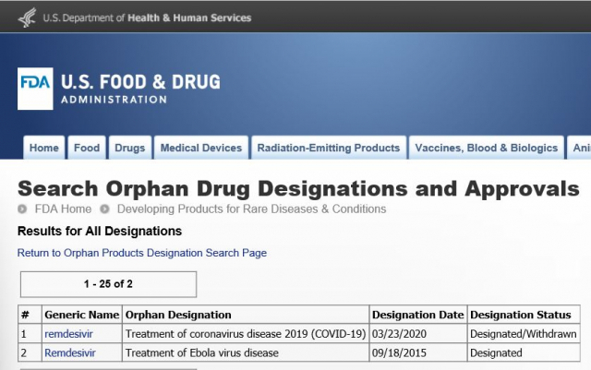Click the U.S. Food & Drug Administration title

click(140, 89)
